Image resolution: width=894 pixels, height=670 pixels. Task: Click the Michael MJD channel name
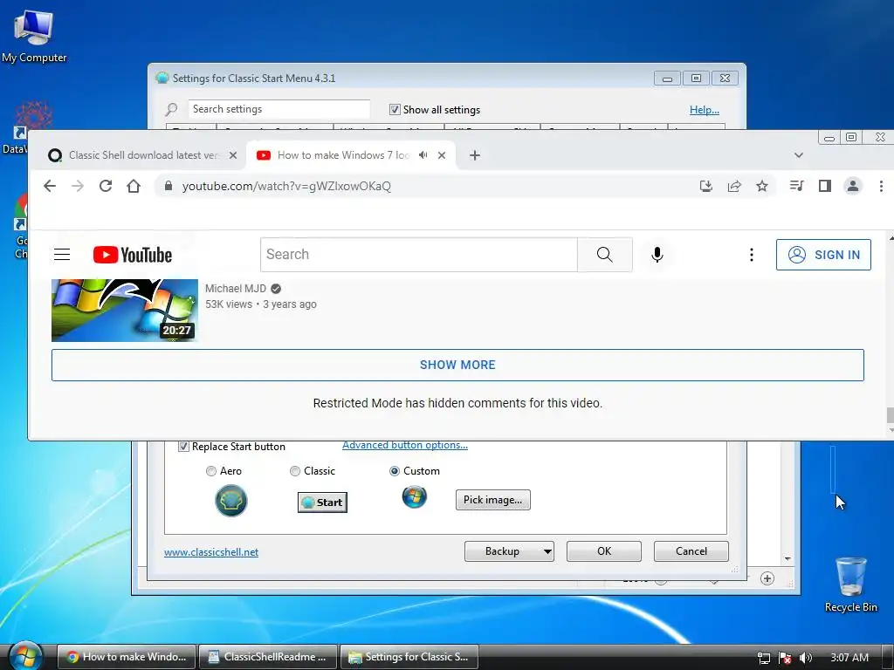coord(236,288)
